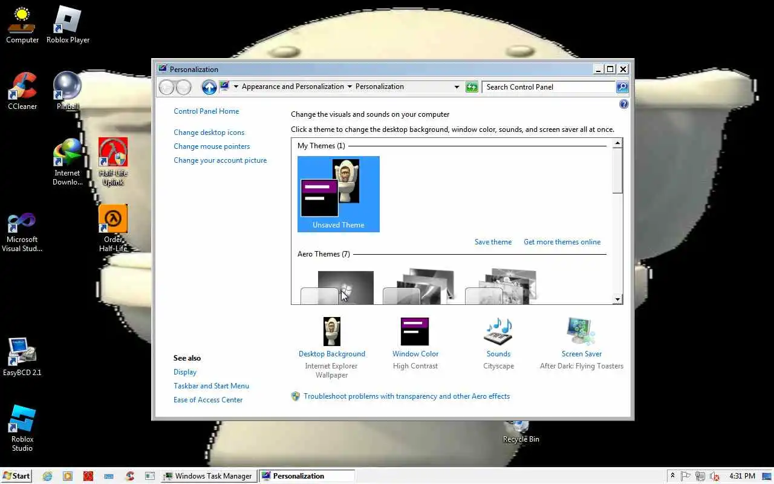Click the Help question mark icon
This screenshot has height=484, width=774.
[624, 105]
